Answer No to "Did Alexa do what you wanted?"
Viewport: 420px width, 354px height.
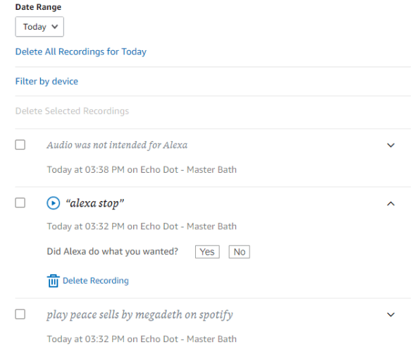click(x=239, y=252)
